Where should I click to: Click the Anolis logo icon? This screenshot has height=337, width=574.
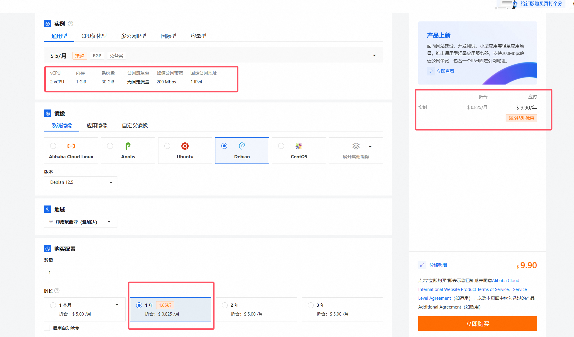128,146
